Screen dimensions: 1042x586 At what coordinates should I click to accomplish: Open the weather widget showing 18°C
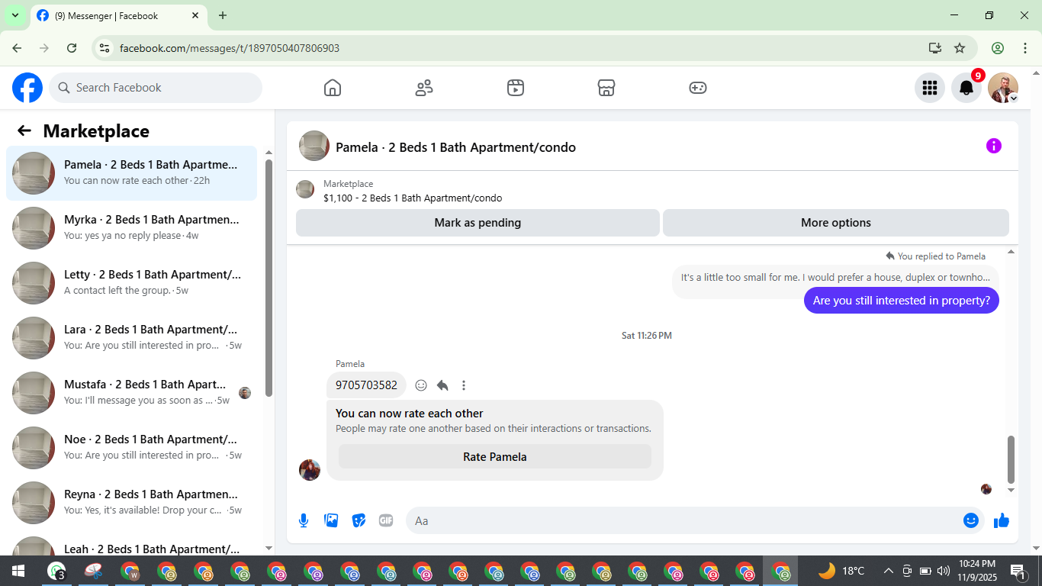pyautogui.click(x=841, y=571)
